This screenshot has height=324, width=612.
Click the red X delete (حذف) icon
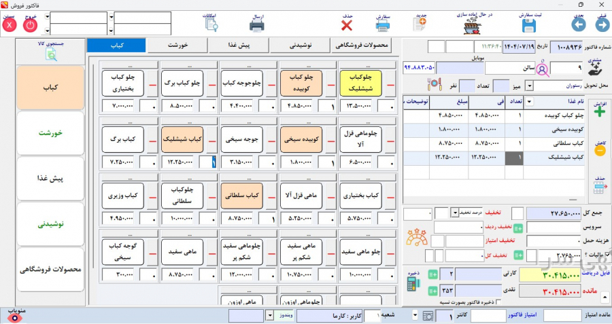pos(347,25)
